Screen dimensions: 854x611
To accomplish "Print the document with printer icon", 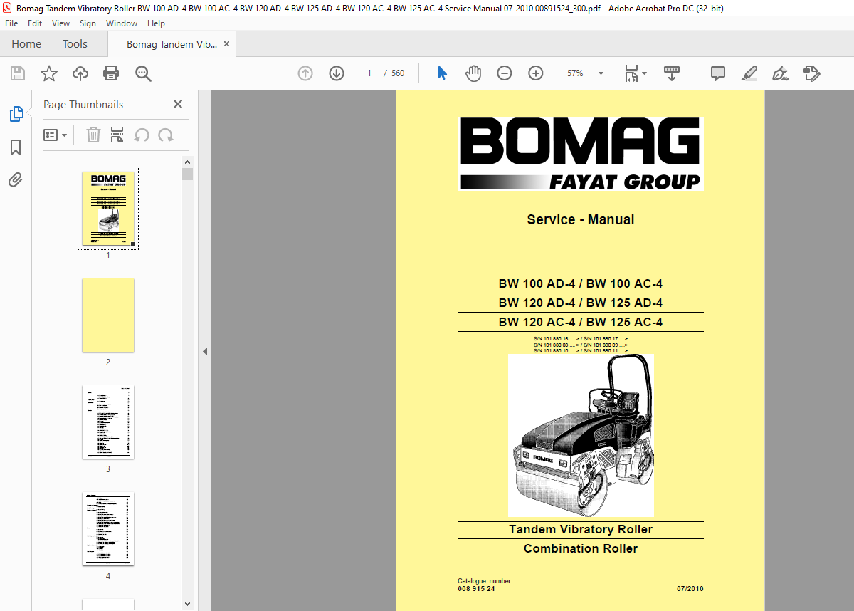I will 111,73.
